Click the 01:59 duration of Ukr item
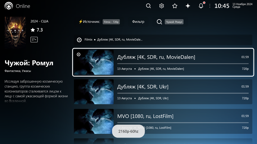The width and height of the screenshot is (257, 144). click(x=245, y=86)
